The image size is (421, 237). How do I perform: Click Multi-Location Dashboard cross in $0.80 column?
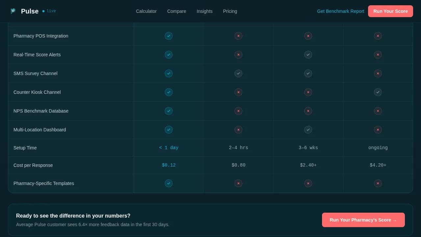point(238,130)
